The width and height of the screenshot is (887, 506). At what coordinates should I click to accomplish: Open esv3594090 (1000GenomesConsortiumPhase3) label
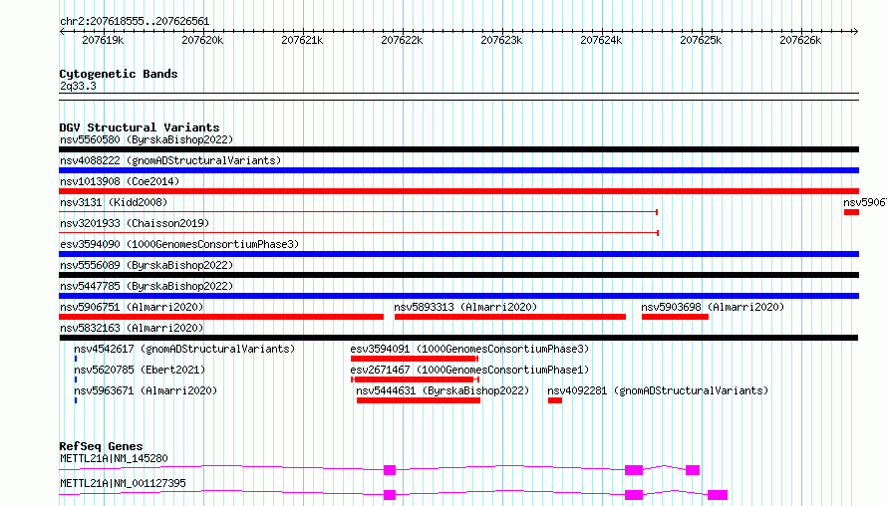click(179, 244)
